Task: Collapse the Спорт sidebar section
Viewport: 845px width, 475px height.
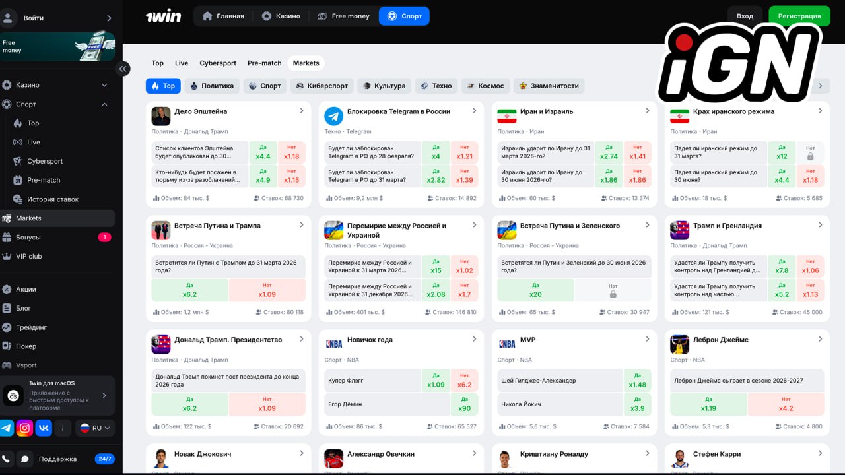Action: point(104,104)
